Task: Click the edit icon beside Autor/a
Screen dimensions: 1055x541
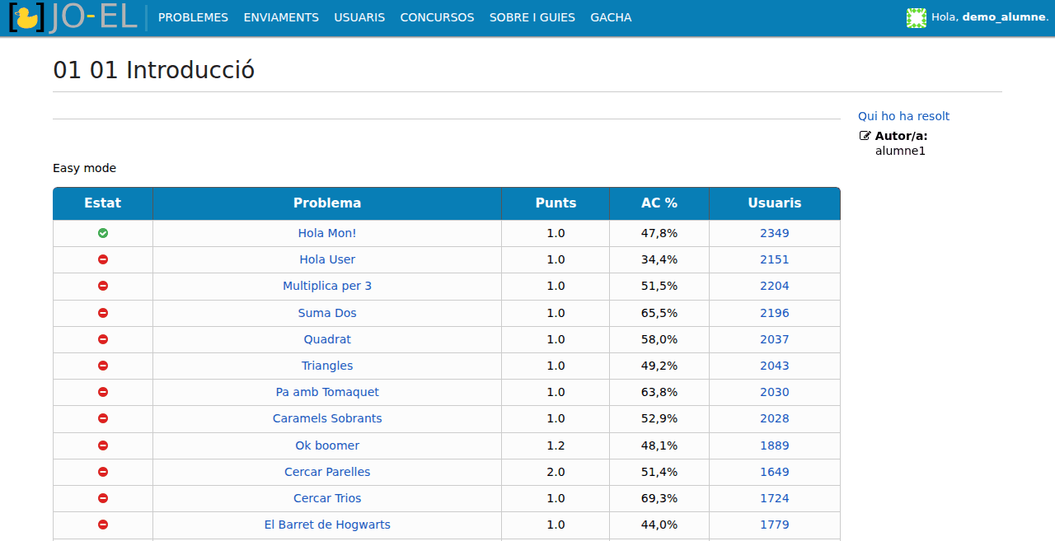Action: click(x=865, y=136)
